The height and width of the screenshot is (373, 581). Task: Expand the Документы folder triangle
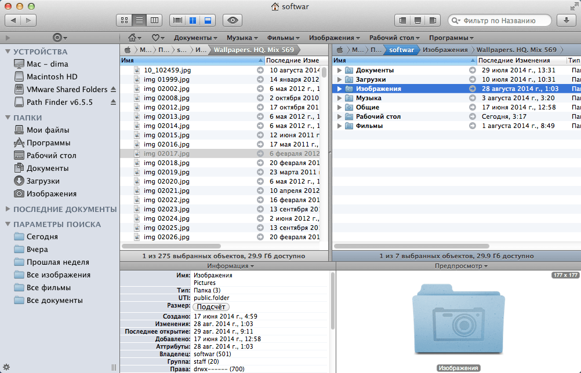[339, 70]
